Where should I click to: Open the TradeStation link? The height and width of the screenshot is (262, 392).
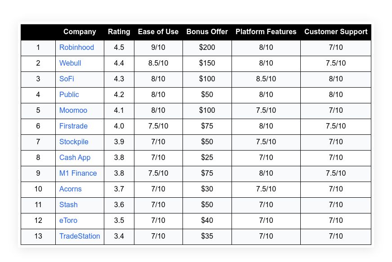click(80, 236)
